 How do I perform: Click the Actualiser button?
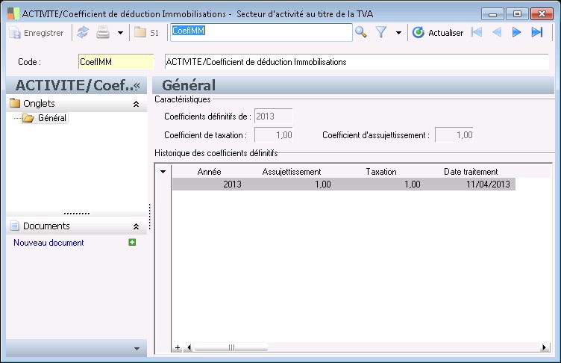438,32
